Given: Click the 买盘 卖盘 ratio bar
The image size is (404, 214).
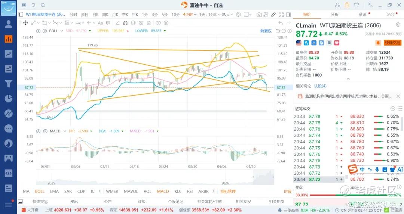Looking at the screenshot, I should tap(349, 195).
